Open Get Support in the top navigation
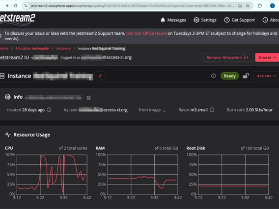 [240, 20]
